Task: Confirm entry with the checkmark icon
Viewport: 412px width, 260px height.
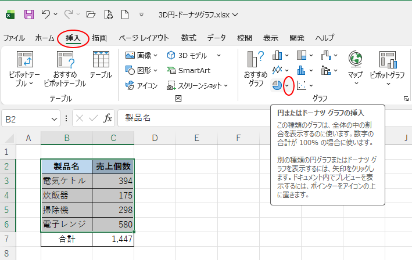Action: tap(94, 118)
